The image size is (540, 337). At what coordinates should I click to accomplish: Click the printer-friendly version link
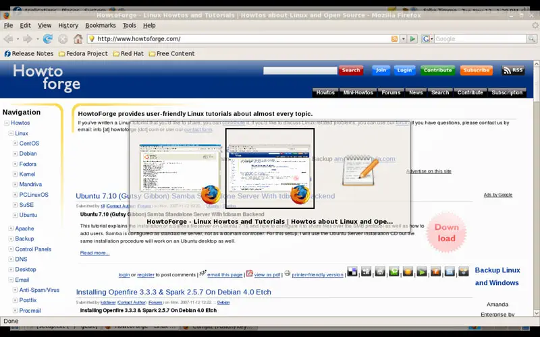click(x=317, y=275)
